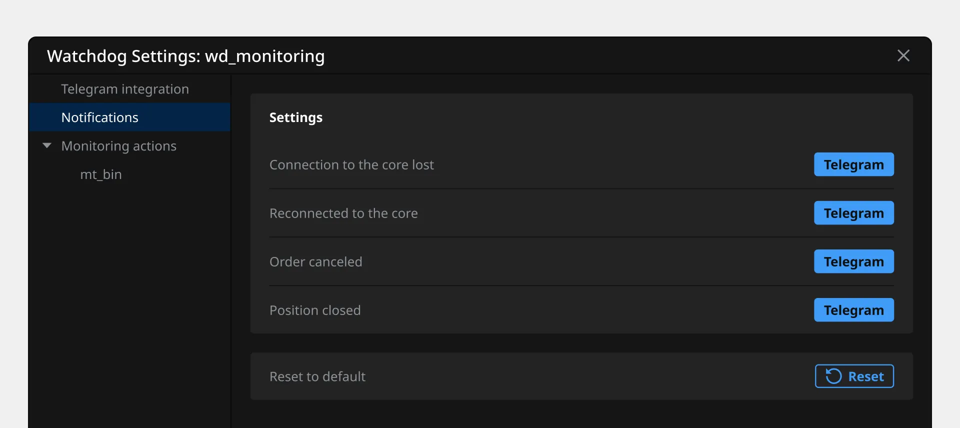
Task: Click the Settings section heading
Action: 296,117
